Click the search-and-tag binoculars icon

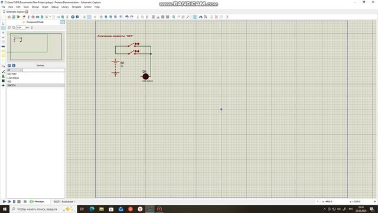tap(201, 17)
